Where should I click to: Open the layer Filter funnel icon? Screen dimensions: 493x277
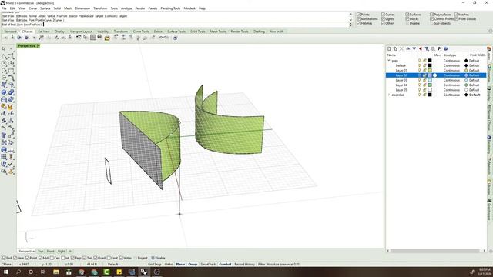427,49
